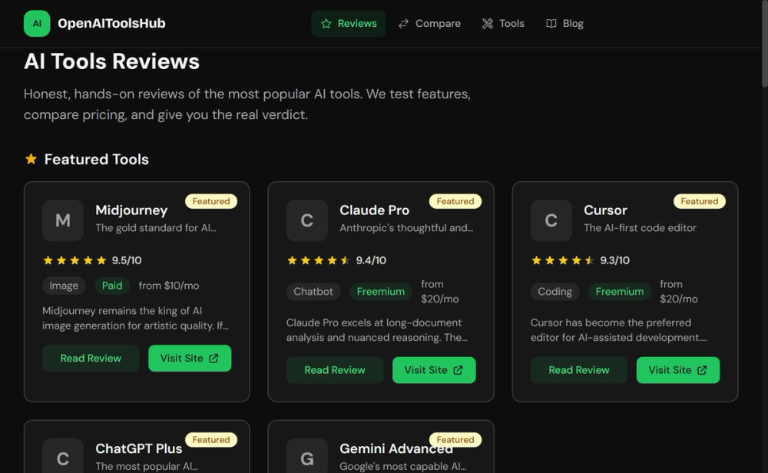Click external link icon in Midjourney Visit Site
This screenshot has height=473, width=768.
(214, 358)
